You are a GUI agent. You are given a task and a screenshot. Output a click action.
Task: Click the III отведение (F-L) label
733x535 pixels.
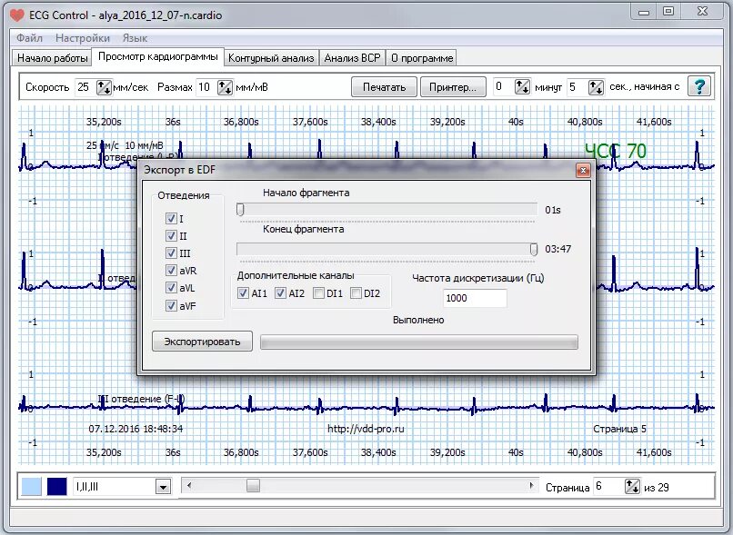(141, 399)
